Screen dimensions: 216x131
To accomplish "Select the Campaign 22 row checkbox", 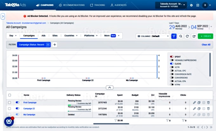I will (10, 108).
